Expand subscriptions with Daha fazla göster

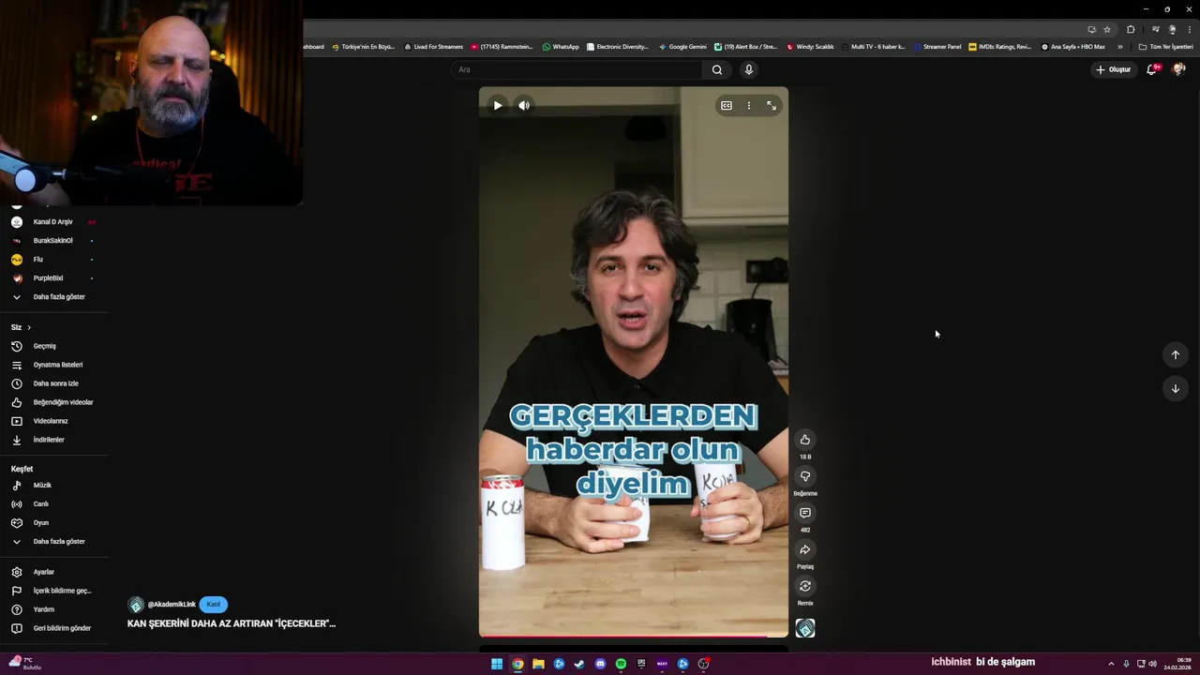click(x=53, y=297)
